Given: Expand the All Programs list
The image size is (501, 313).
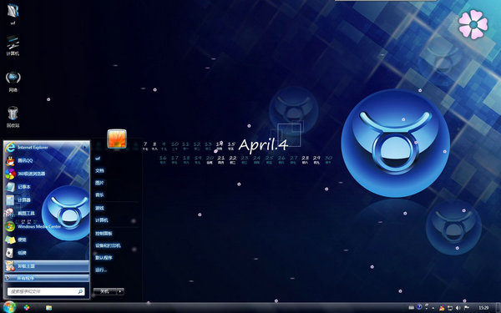Looking at the screenshot, I should (47, 278).
